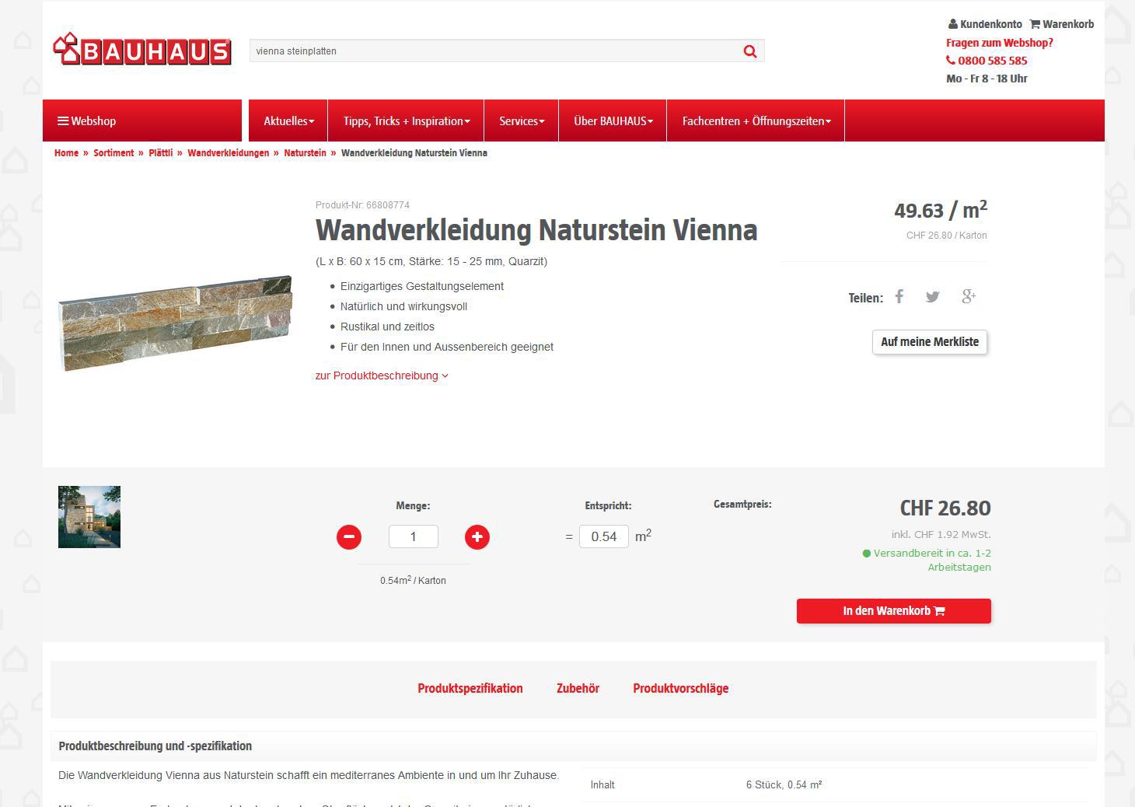Expand Tipps, Tricks + Inspiration menu
Viewport: 1135px width, 807px height.
[x=406, y=121]
